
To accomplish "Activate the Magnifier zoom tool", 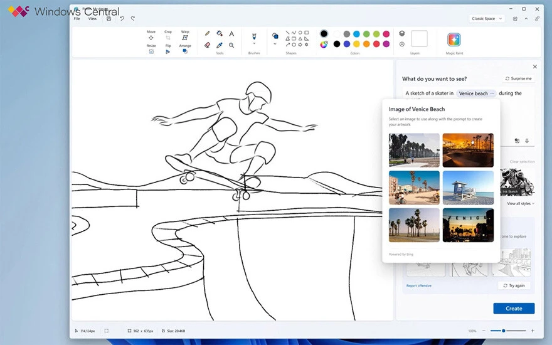I will click(231, 45).
